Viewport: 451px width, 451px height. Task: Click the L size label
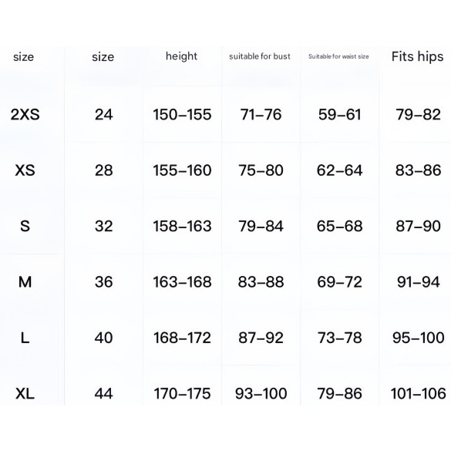pos(25,338)
